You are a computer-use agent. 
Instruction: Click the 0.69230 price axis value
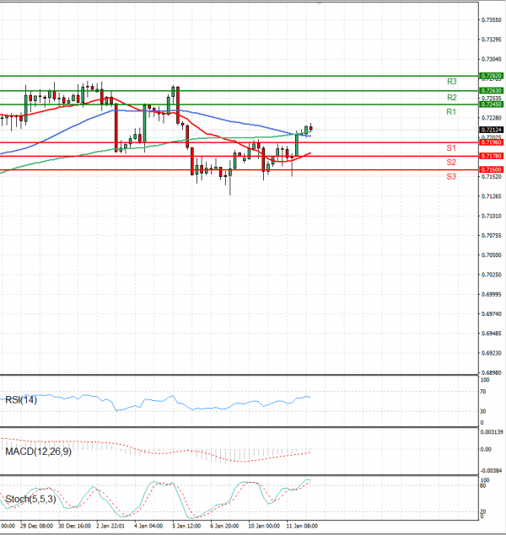click(x=492, y=353)
